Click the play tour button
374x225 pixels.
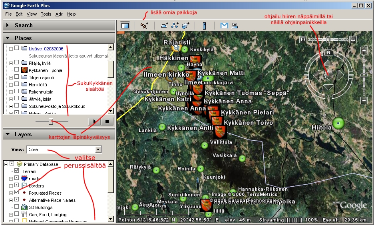coord(94,121)
